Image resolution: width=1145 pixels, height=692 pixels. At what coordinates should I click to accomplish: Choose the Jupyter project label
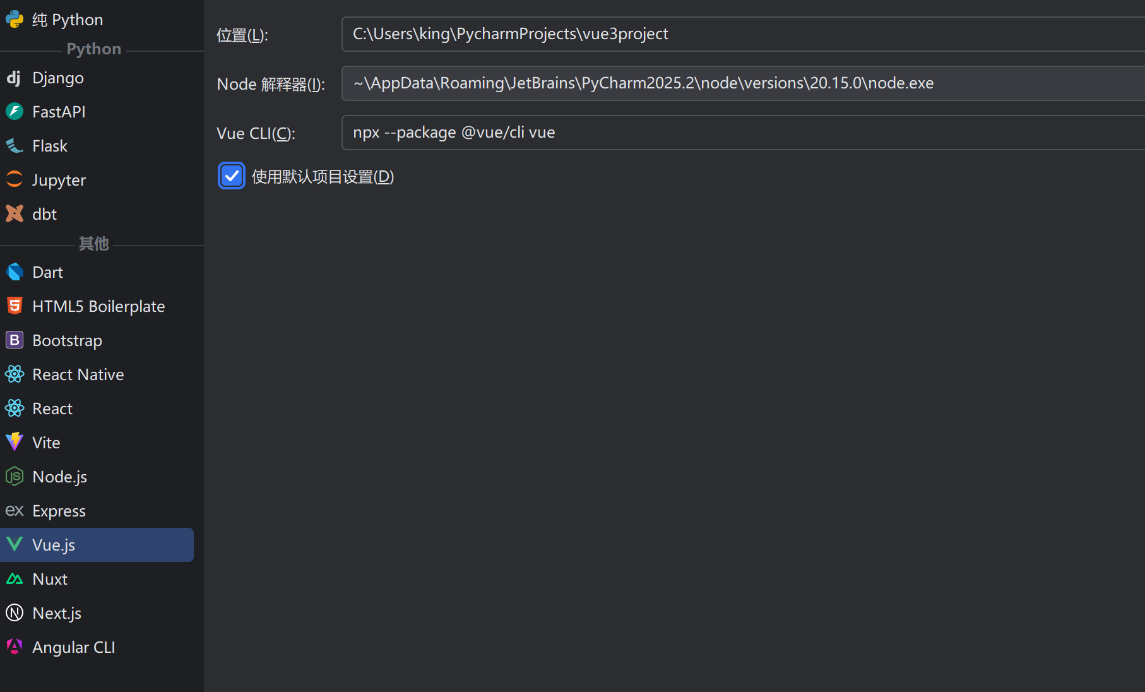59,180
